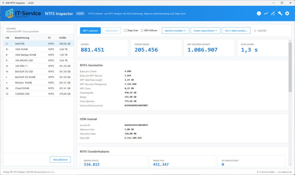Click the Dateien count 881.451
The image size is (295, 175).
[92, 50]
